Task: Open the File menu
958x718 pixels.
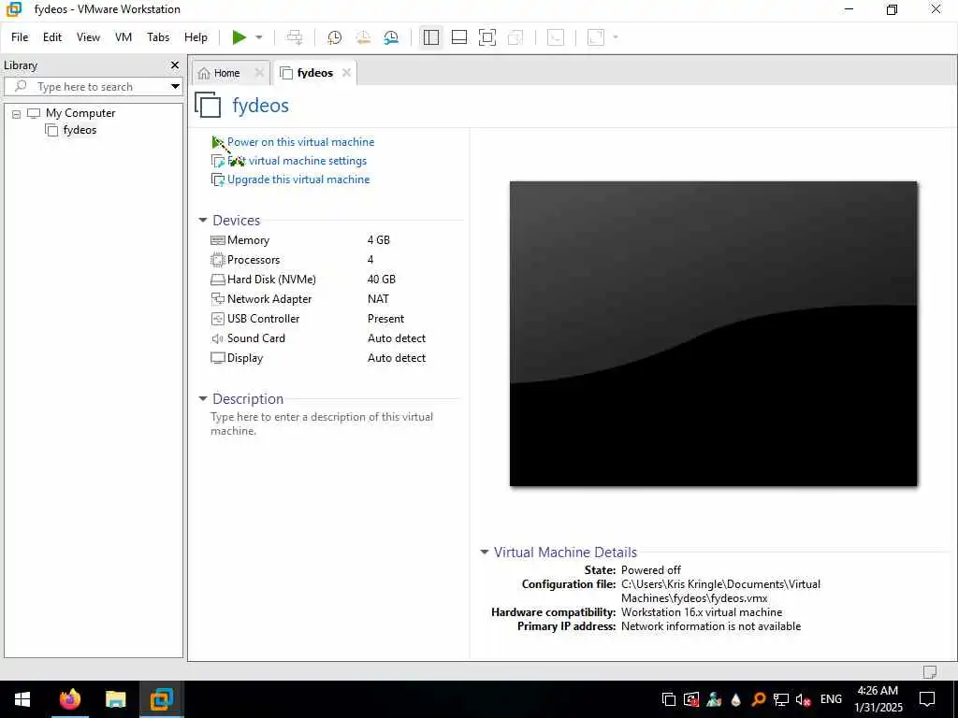Action: [20, 37]
